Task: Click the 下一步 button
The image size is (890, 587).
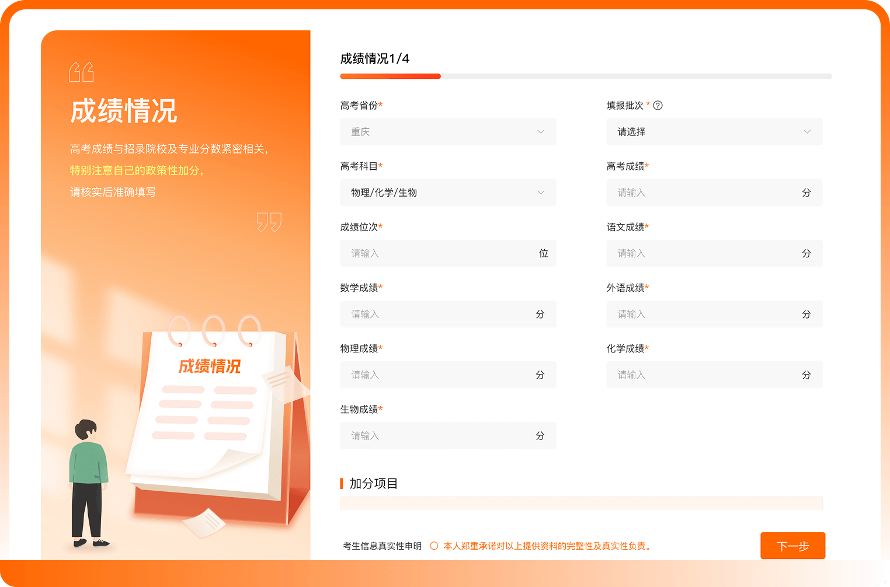Action: [792, 546]
